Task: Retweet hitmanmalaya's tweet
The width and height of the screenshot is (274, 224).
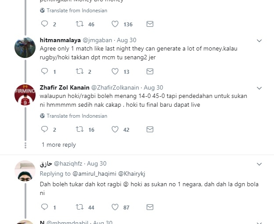Action: click(79, 71)
